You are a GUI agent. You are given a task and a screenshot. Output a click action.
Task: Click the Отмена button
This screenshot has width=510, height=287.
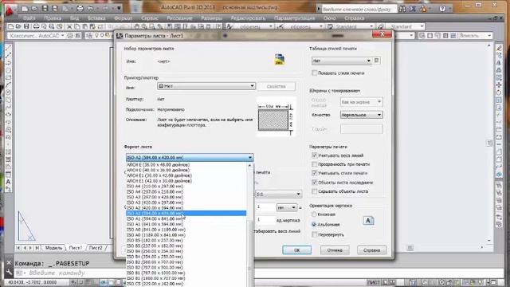tap(335, 250)
